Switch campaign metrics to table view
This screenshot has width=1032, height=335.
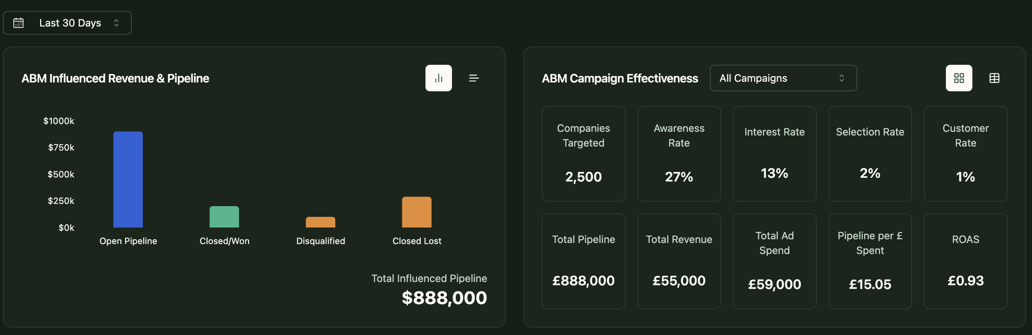click(x=994, y=78)
